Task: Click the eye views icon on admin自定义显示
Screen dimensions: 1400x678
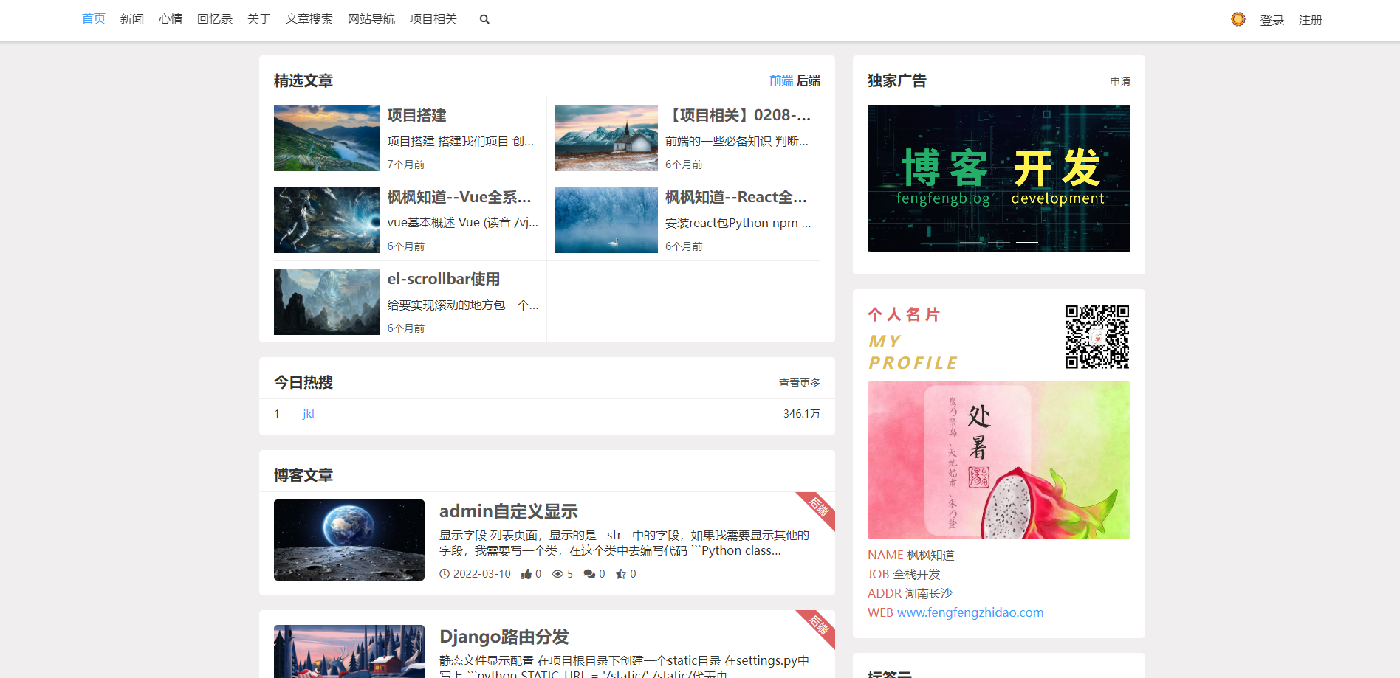Action: (557, 574)
